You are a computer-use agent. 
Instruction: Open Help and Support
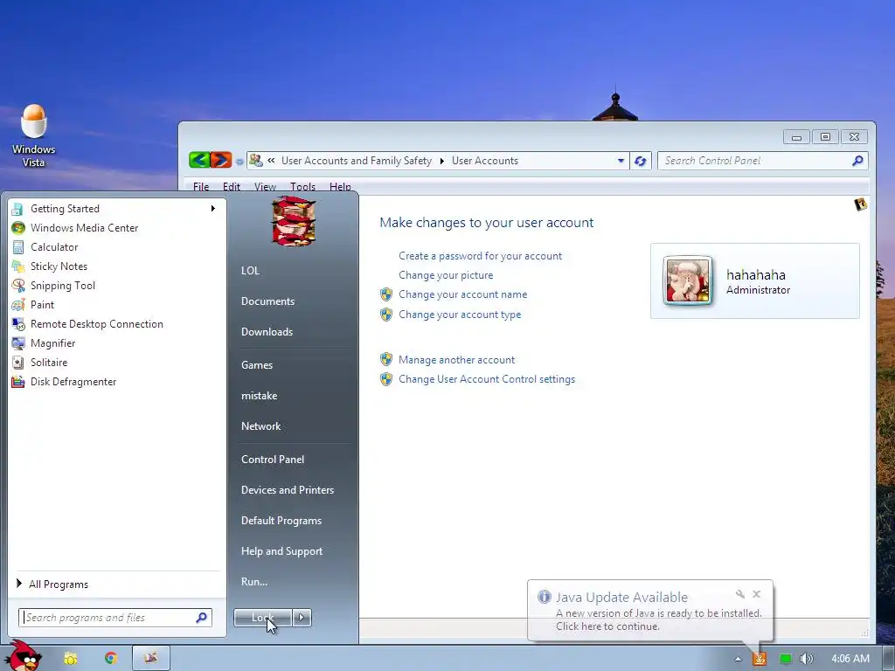(282, 551)
